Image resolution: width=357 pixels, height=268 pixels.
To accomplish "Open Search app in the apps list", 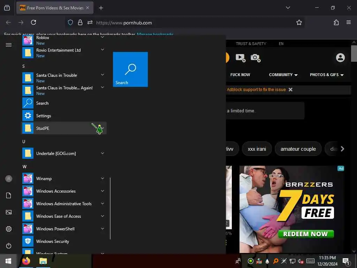I will tap(64, 103).
